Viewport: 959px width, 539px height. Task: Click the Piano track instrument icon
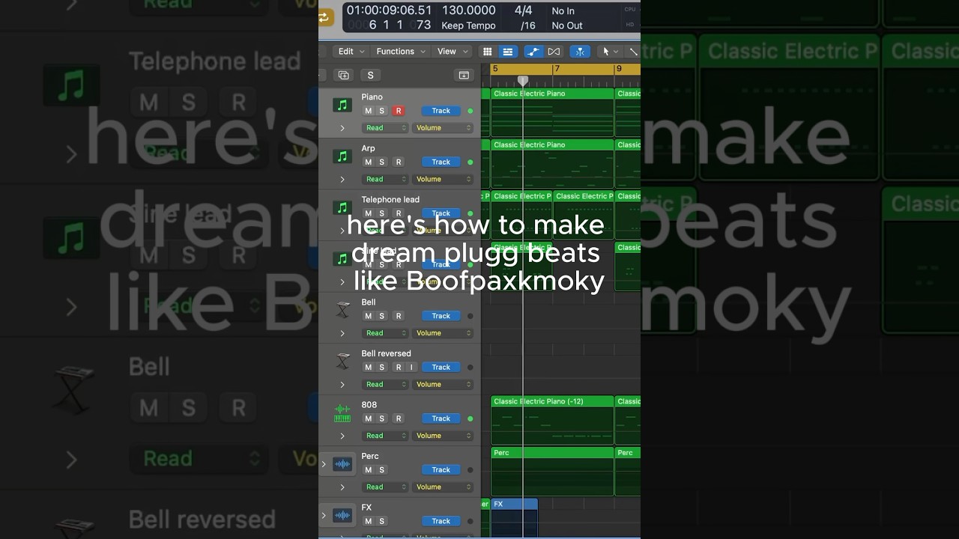(x=342, y=106)
